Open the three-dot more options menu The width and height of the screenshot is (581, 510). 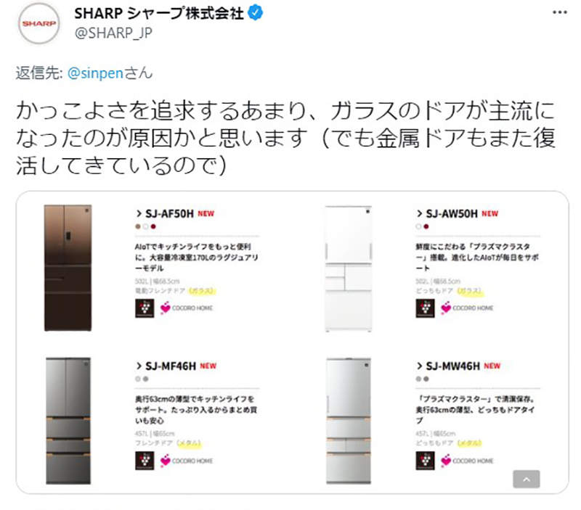[x=559, y=12]
